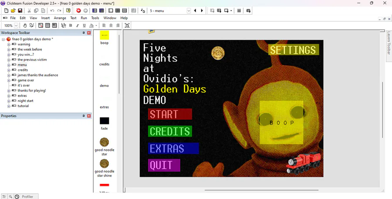Create a new application with New icon
The width and height of the screenshot is (392, 199).
point(7,11)
